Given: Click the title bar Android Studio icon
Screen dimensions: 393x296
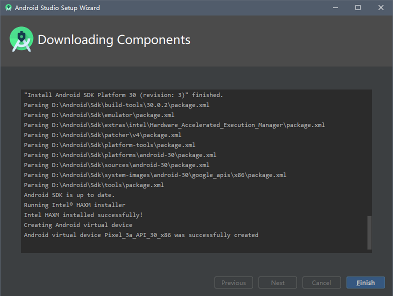Looking at the screenshot, I should 8,8.
